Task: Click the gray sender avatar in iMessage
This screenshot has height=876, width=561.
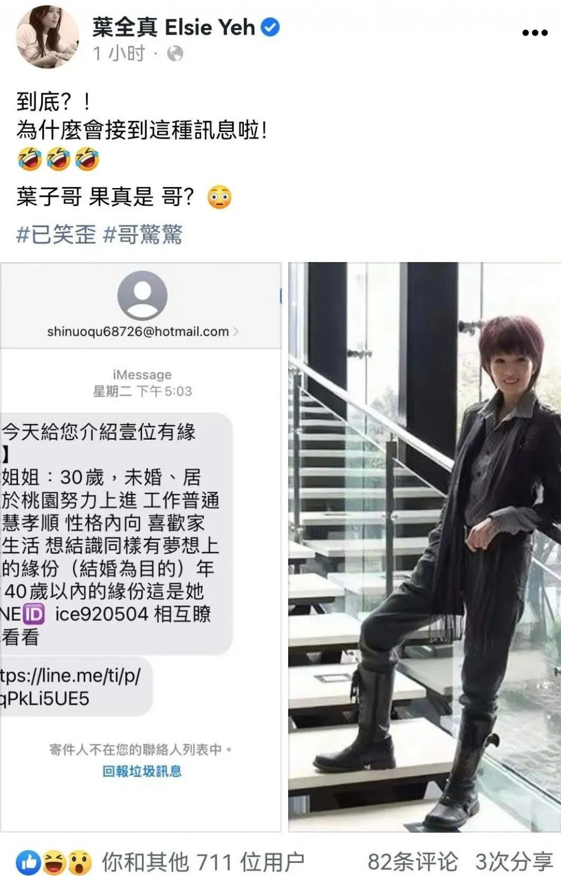Action: pos(142,295)
